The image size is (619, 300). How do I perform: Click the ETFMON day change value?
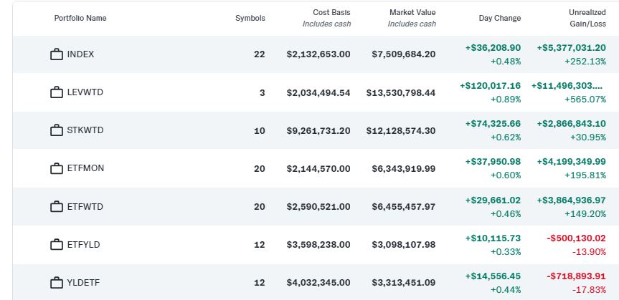[493, 161]
